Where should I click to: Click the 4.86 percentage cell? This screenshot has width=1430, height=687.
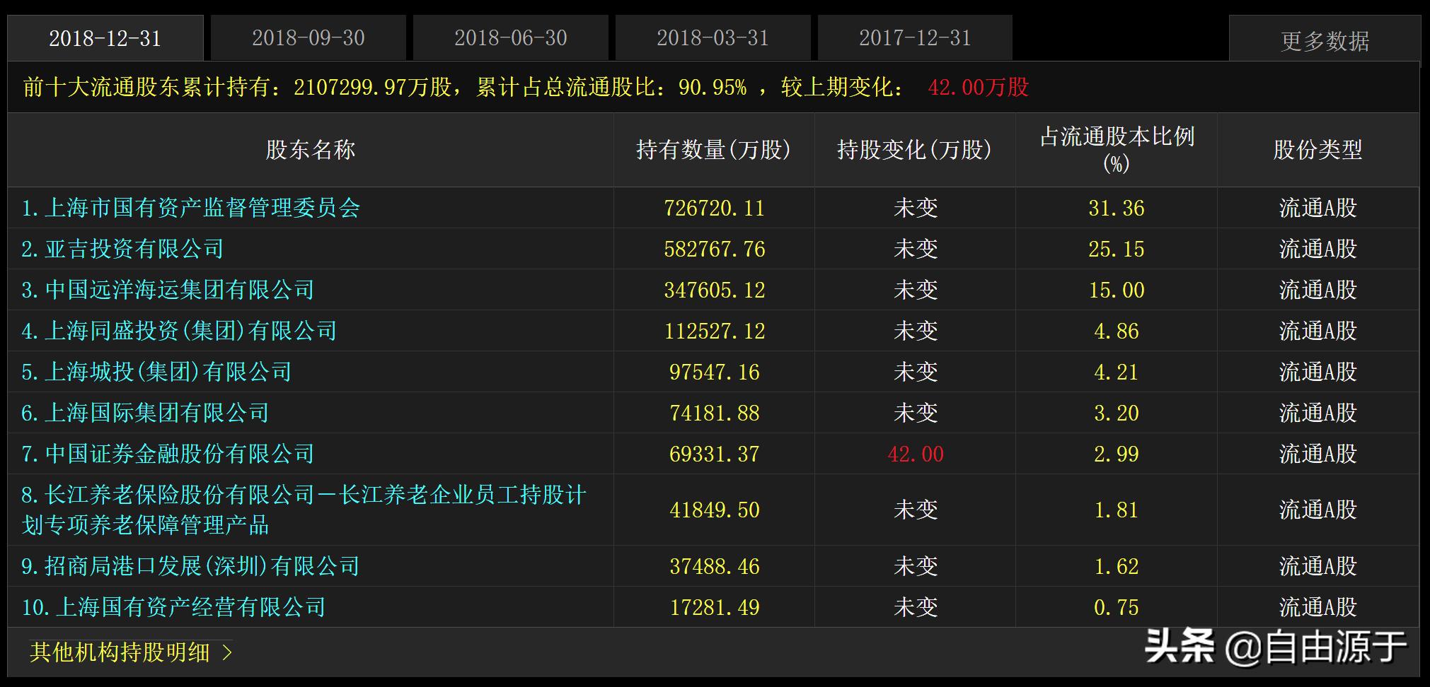1117,331
